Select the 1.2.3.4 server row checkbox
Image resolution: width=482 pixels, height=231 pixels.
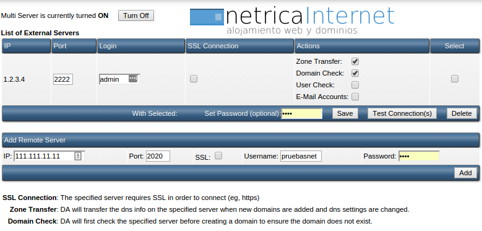(x=455, y=79)
